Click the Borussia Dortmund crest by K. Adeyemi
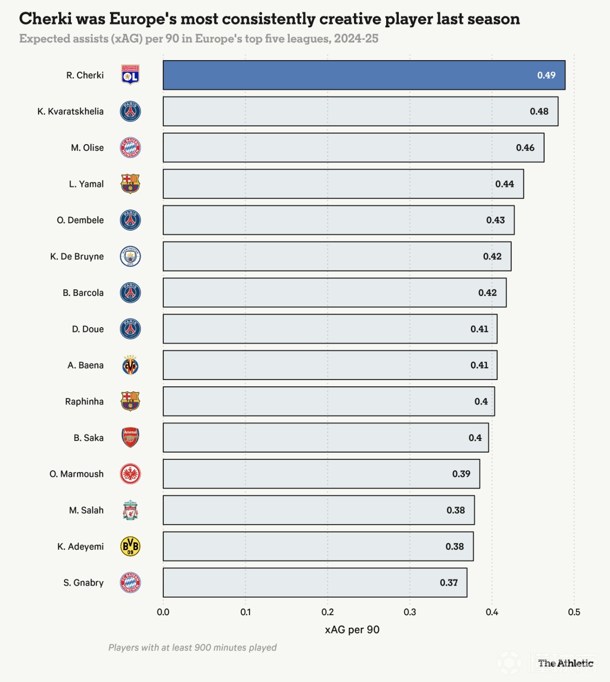Image resolution: width=610 pixels, height=682 pixels. [131, 546]
